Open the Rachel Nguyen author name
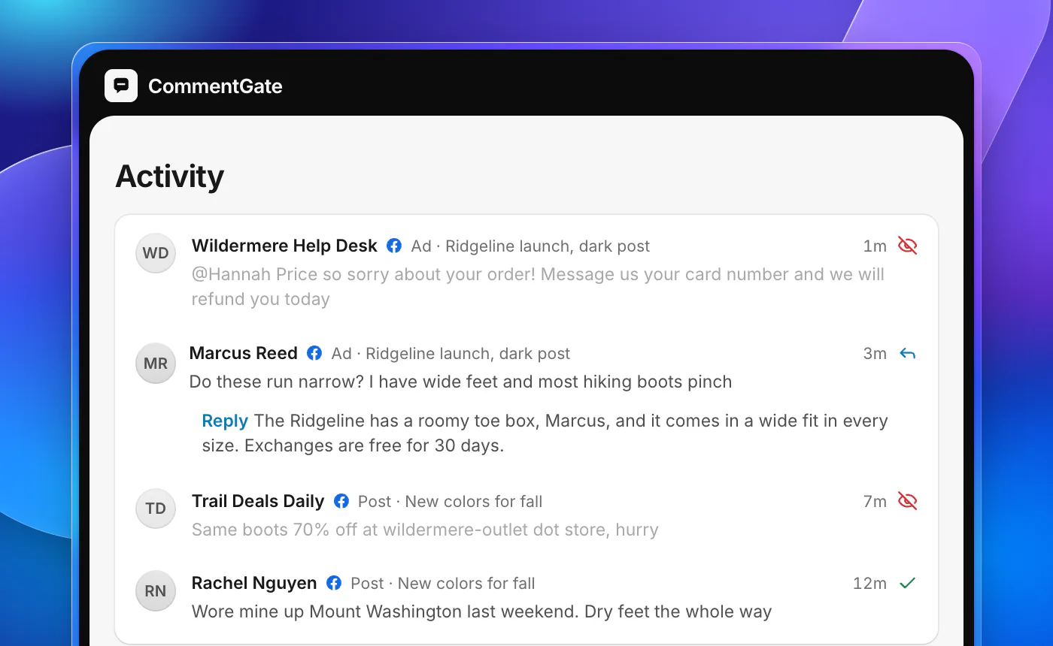1053x646 pixels. (254, 583)
